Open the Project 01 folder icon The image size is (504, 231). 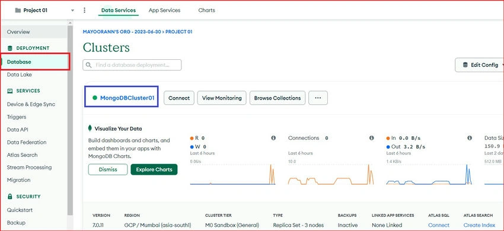(x=18, y=10)
